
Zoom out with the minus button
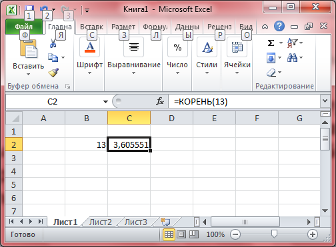pos(235,234)
